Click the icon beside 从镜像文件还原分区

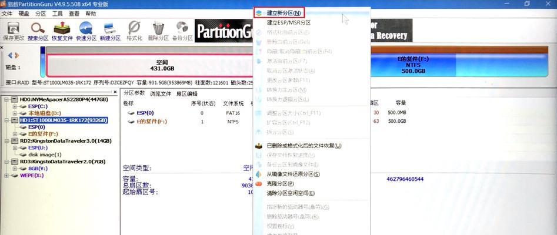[x=259, y=174]
